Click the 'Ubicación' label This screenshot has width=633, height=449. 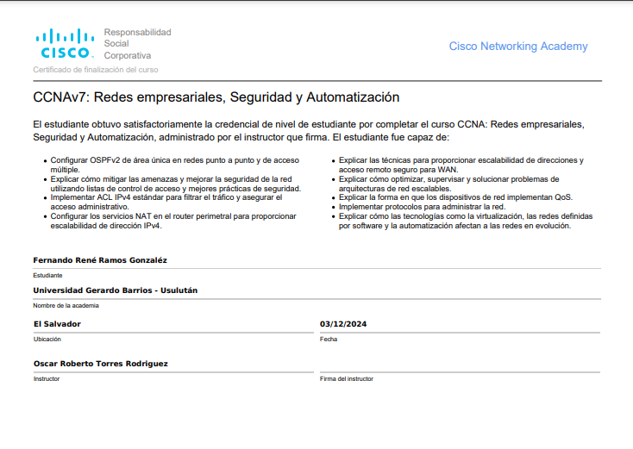(x=47, y=340)
